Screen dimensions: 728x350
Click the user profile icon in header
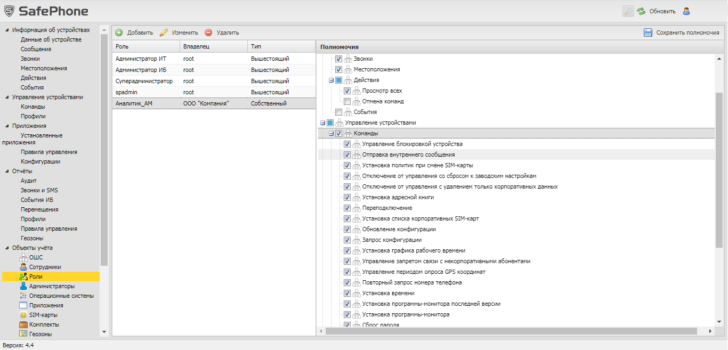point(686,11)
